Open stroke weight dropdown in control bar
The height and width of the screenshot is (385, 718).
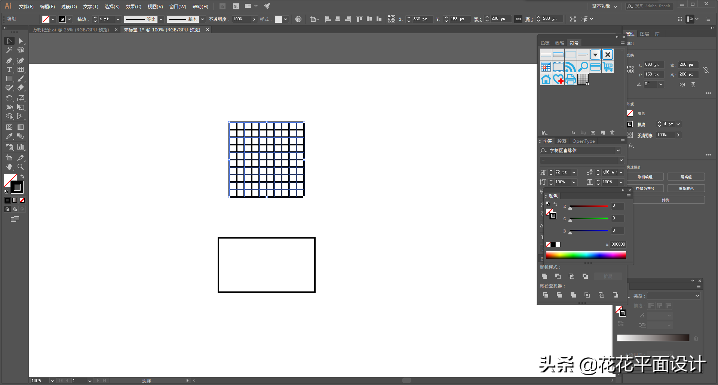(118, 19)
